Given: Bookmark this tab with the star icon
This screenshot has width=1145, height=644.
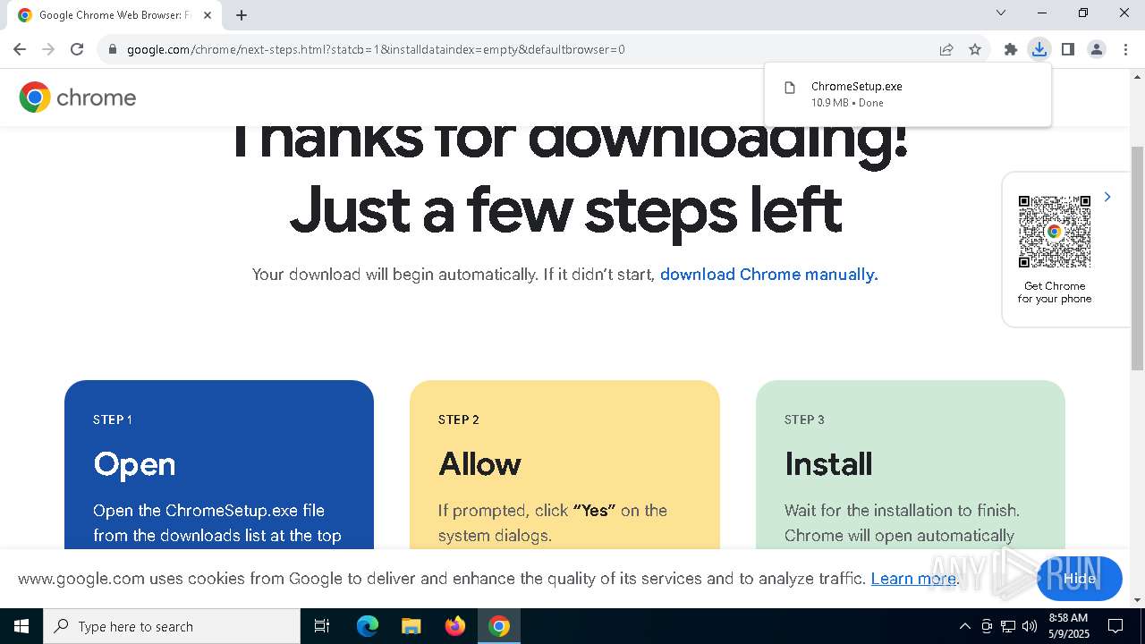Looking at the screenshot, I should pyautogui.click(x=975, y=49).
